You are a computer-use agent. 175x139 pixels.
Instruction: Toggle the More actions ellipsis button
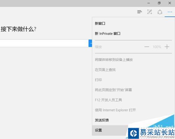coord(170,12)
